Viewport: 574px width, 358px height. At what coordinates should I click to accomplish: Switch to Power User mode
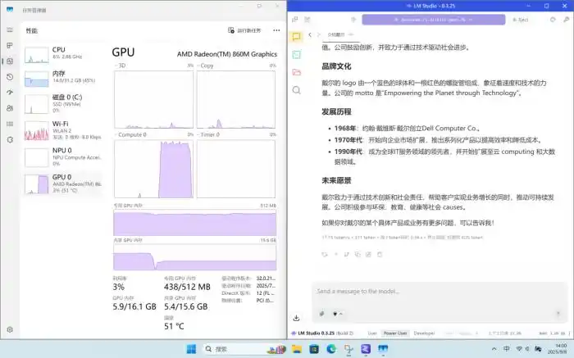coord(395,333)
